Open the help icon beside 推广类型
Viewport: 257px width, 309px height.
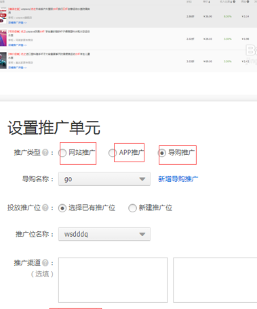point(45,153)
